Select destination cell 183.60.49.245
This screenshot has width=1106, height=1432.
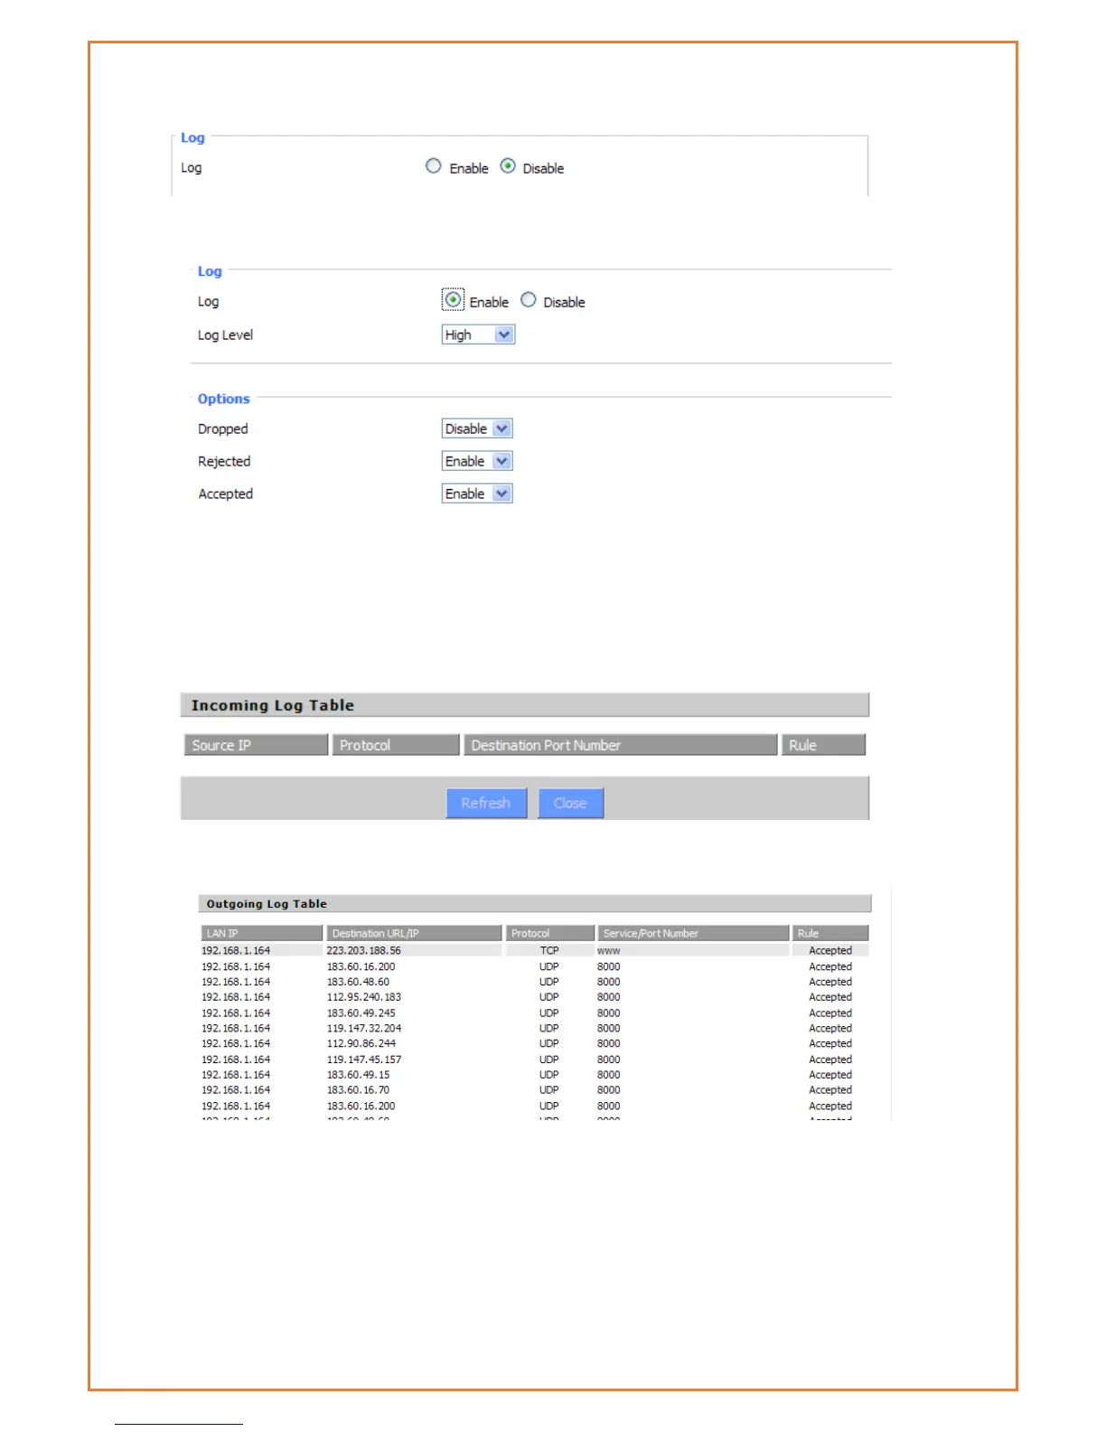[x=361, y=1013]
